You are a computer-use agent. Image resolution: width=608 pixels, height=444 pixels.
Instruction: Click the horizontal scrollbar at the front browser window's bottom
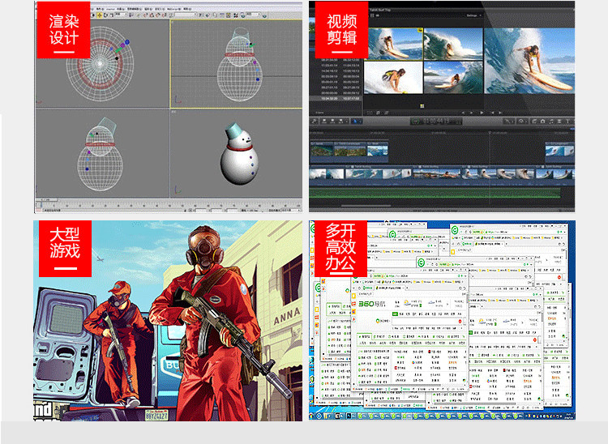[400, 385]
